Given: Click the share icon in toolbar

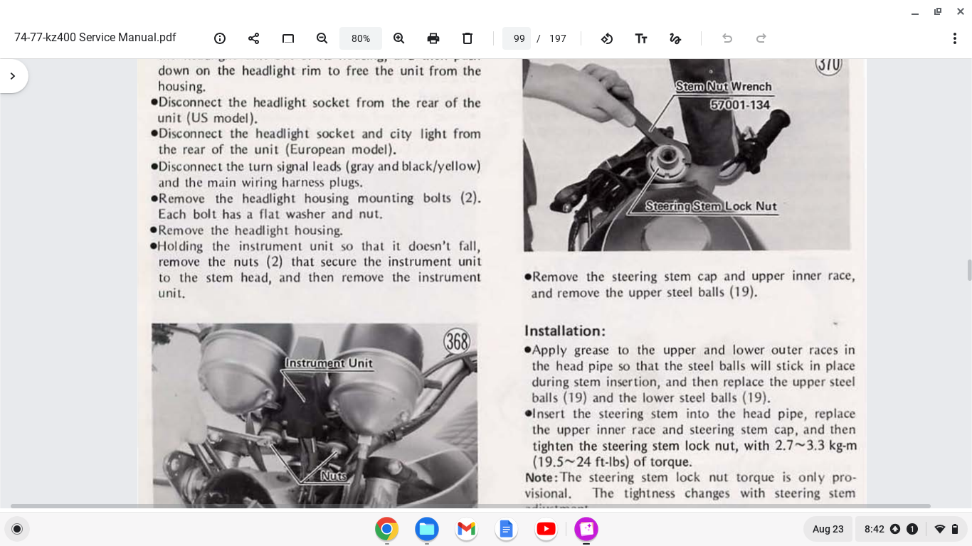Looking at the screenshot, I should coord(254,38).
